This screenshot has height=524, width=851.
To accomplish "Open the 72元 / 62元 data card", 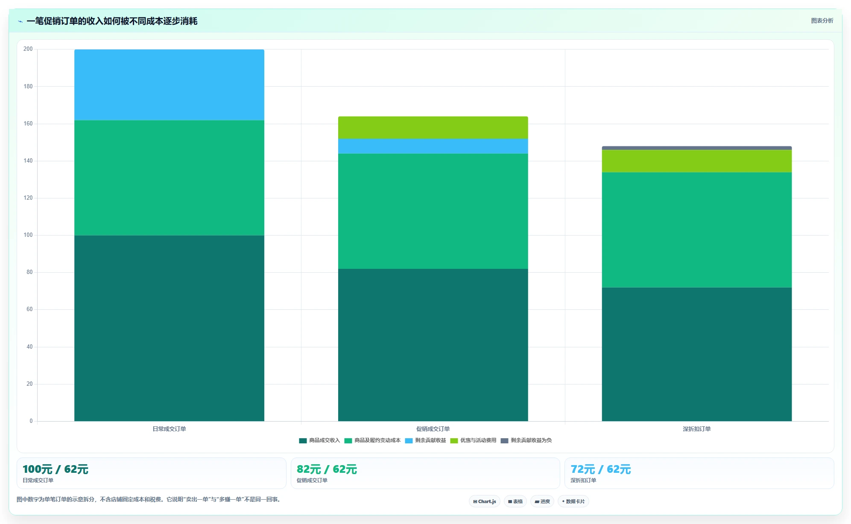I will pos(699,473).
